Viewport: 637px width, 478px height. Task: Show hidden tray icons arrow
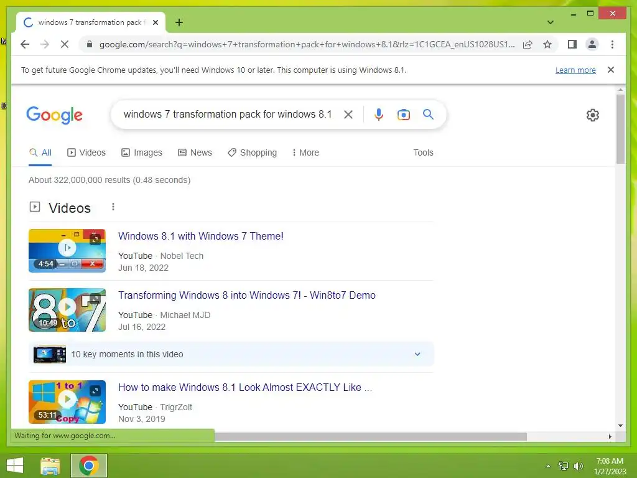pos(548,466)
